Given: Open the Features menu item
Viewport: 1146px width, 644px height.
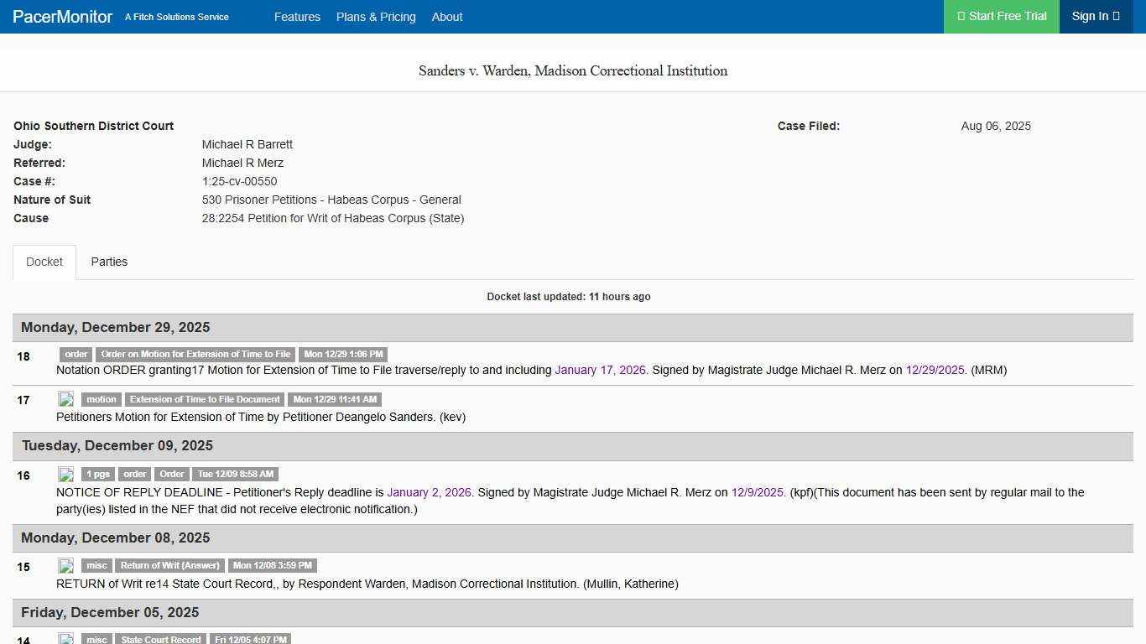Looking at the screenshot, I should coord(297,17).
